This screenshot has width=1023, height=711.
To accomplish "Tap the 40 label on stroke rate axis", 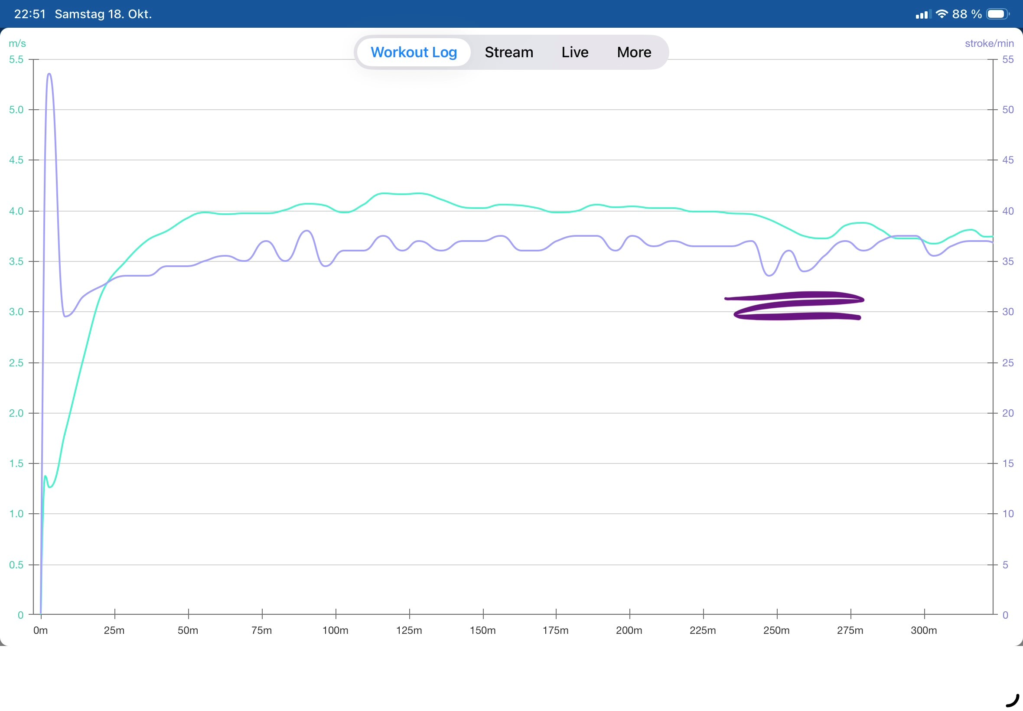I will [x=1008, y=211].
